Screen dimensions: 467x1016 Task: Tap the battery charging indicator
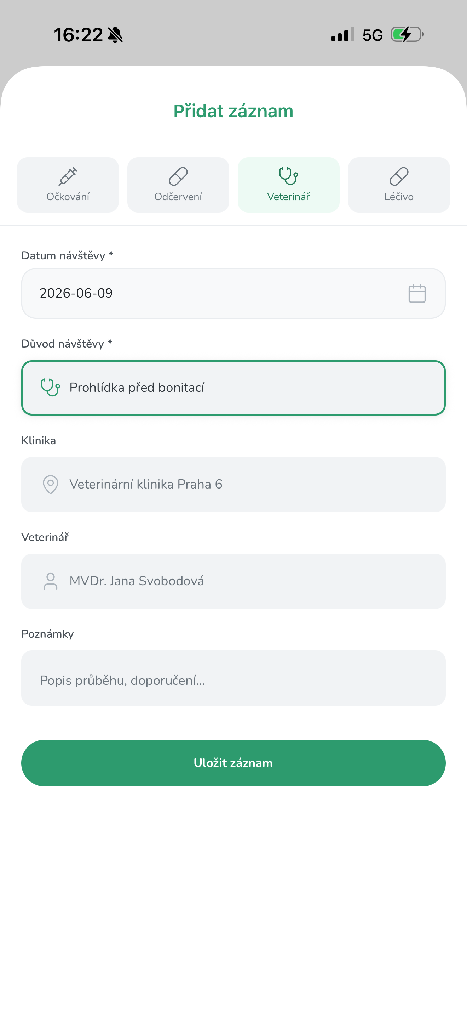pyautogui.click(x=407, y=35)
